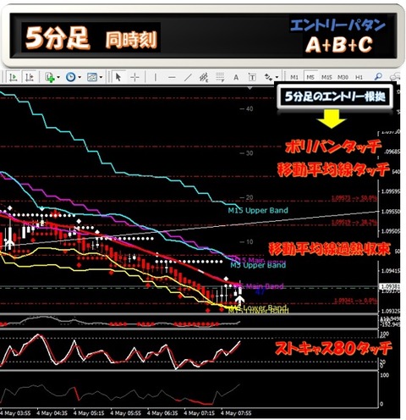The height and width of the screenshot is (420, 406).
Task: Click the Arrows objects icon
Action: point(268,77)
